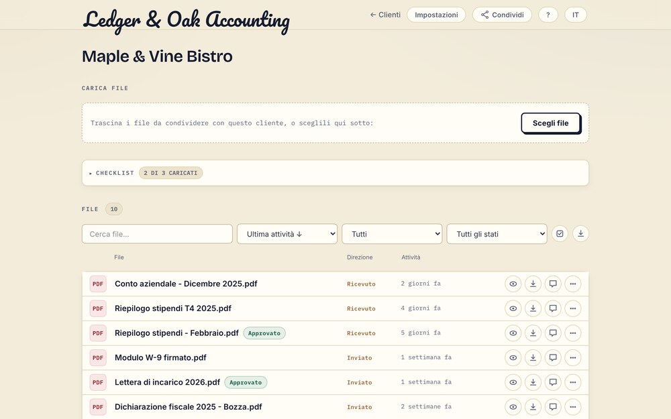Open more options for Modulo W-9 firmato.pdf
This screenshot has width=671, height=419.
(x=573, y=357)
